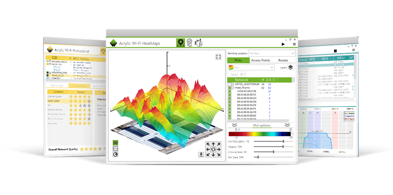Click the Rssi Scale slider

click(273, 157)
